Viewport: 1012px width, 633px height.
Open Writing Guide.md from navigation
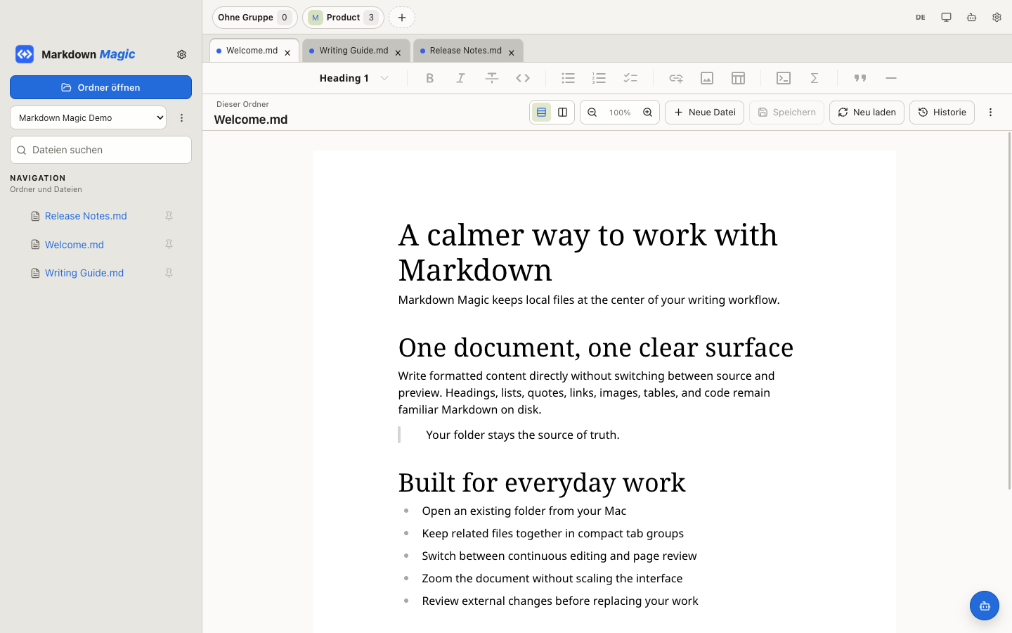(x=84, y=273)
